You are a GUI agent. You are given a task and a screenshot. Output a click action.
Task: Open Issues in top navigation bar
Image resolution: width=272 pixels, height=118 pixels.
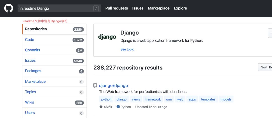(138, 8)
